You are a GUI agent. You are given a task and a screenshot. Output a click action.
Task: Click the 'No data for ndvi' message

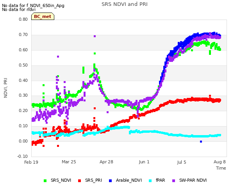[19, 9]
